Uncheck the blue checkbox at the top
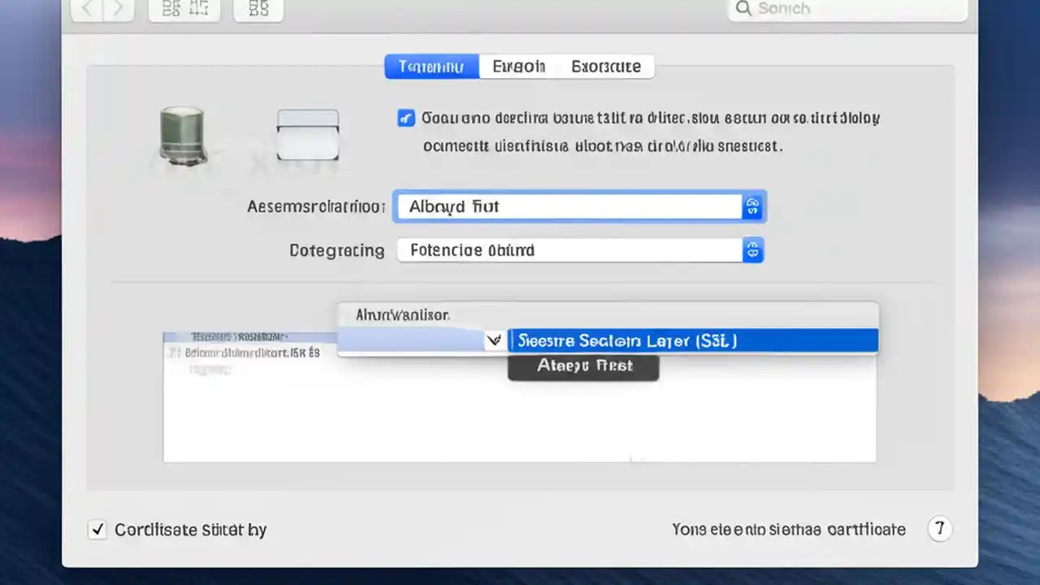Image resolution: width=1040 pixels, height=585 pixels. coord(405,118)
